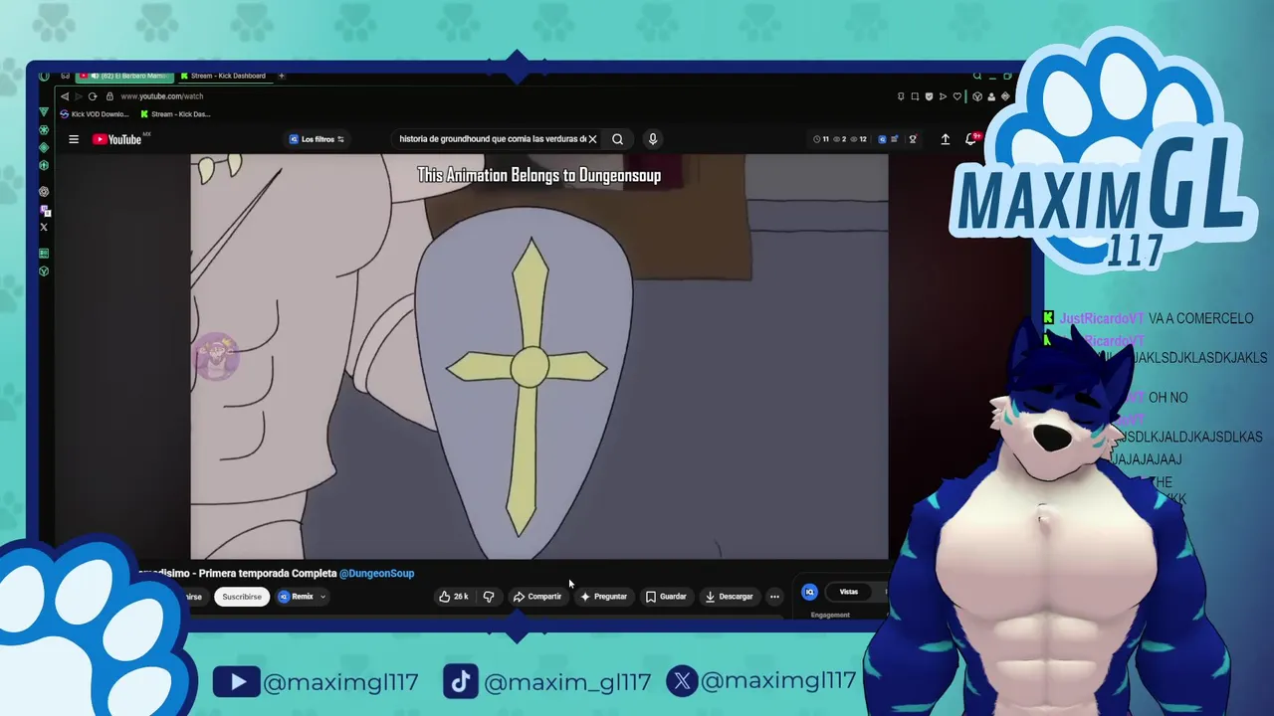The width and height of the screenshot is (1274, 716).
Task: Select the www.youtube.com/watch address bar
Action: point(162,96)
